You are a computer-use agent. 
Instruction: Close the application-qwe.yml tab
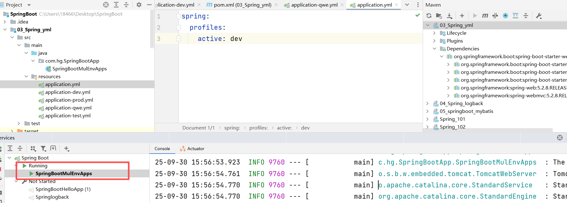tap(342, 5)
